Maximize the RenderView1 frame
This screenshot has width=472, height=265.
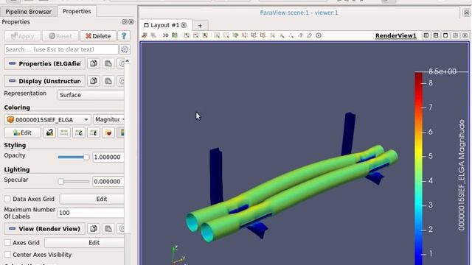[x=445, y=35]
